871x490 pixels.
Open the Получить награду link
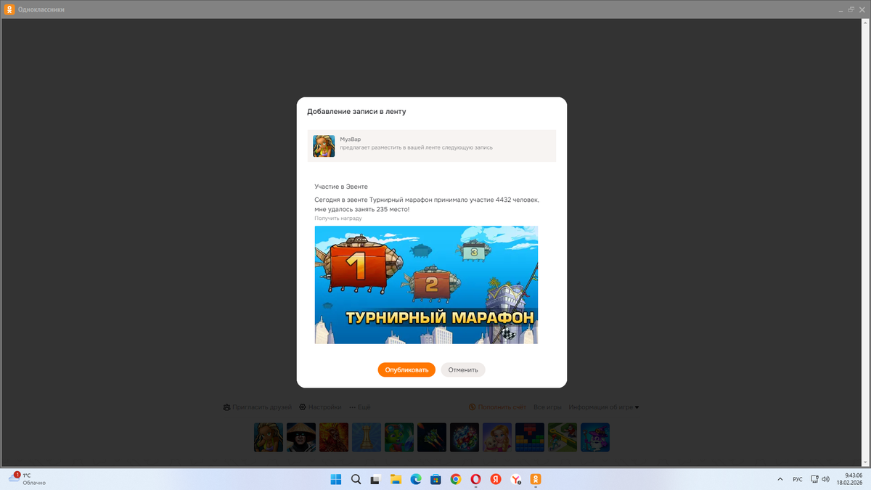coord(338,218)
